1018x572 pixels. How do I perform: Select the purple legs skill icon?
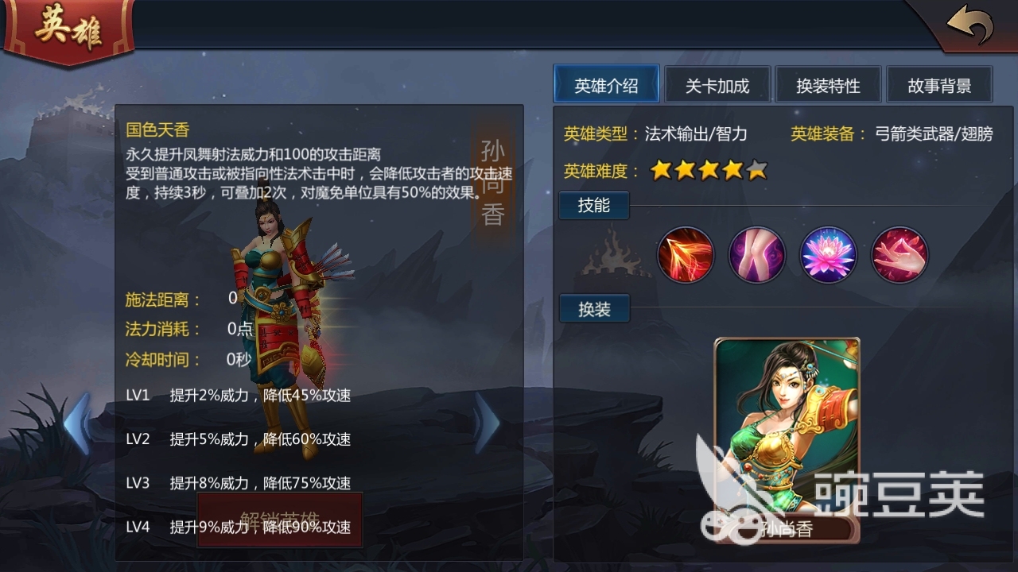(757, 255)
